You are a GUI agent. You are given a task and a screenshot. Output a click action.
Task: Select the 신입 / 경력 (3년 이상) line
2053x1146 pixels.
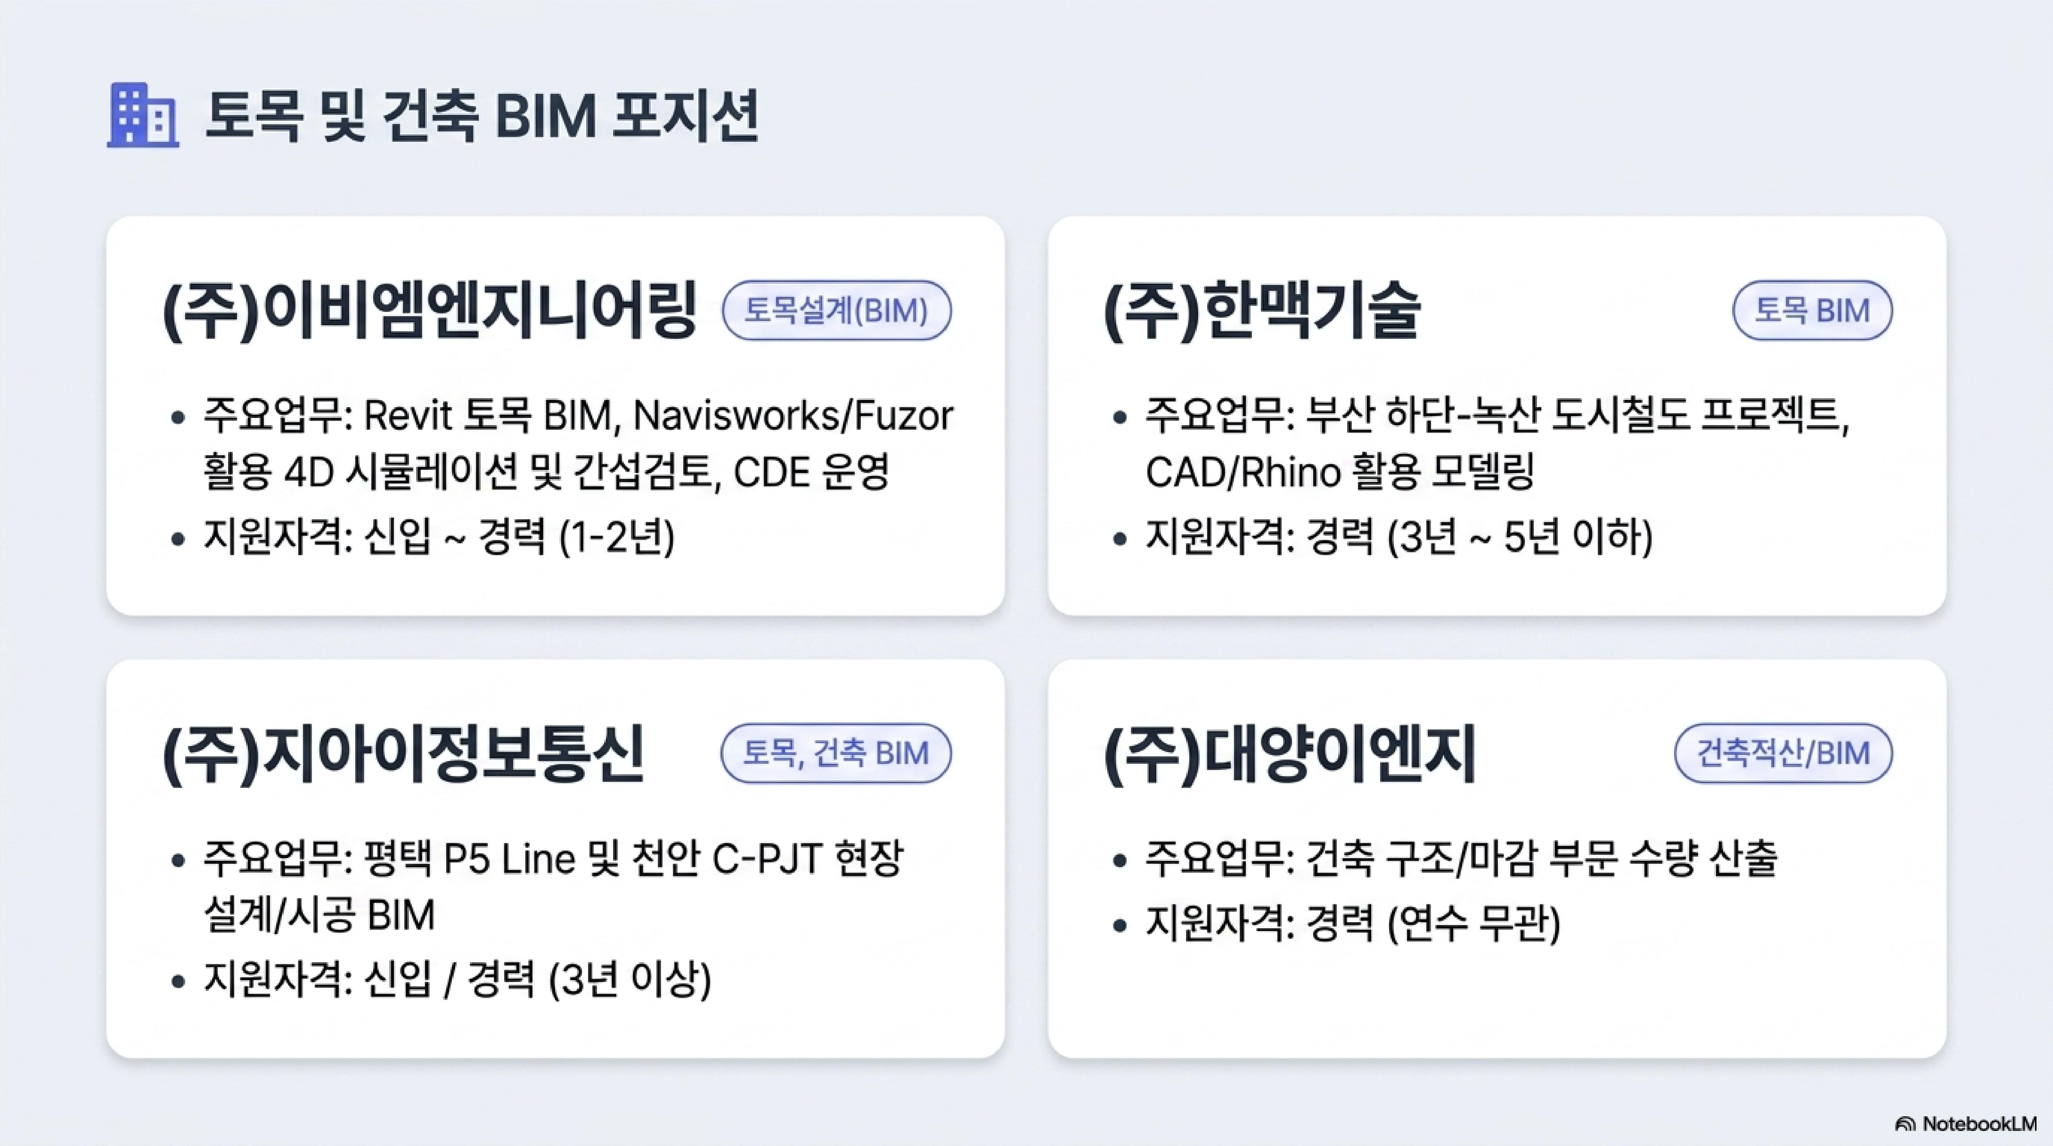coord(457,979)
